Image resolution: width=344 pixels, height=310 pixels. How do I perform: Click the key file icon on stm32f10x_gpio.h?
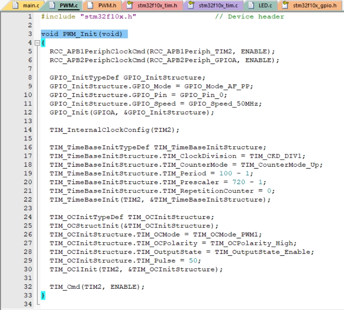coord(285,5)
